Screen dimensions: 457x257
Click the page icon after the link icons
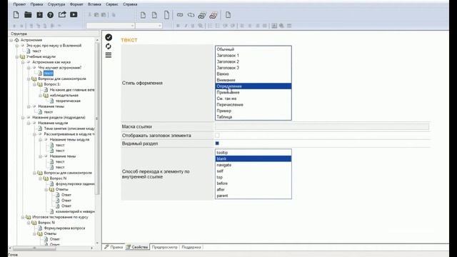tap(228, 14)
